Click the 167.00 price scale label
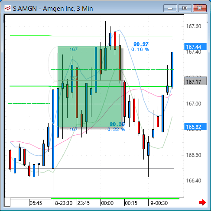This screenshot has width=211, height=211. point(194,104)
